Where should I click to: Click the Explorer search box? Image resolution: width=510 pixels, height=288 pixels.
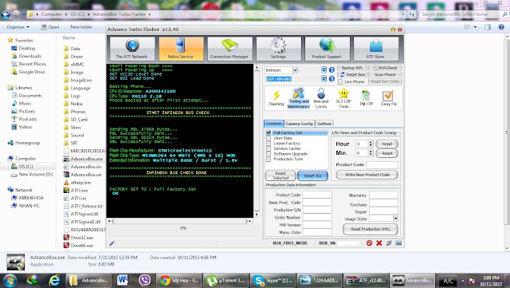(x=463, y=14)
